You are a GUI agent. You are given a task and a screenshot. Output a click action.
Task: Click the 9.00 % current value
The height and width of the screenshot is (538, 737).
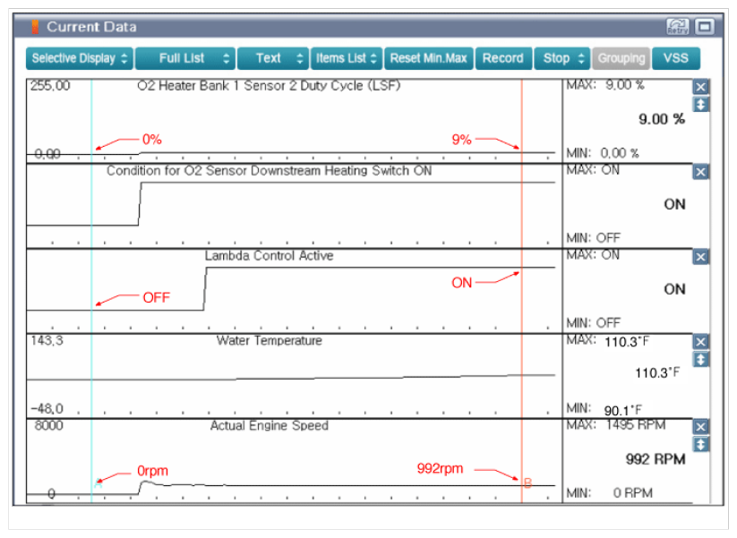661,119
